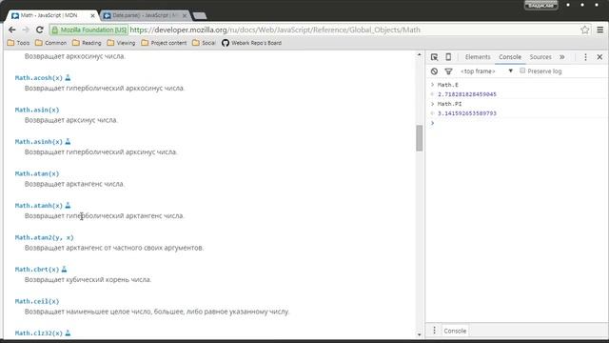
Task: Open the Math.ceil(x) link
Action: coord(37,301)
